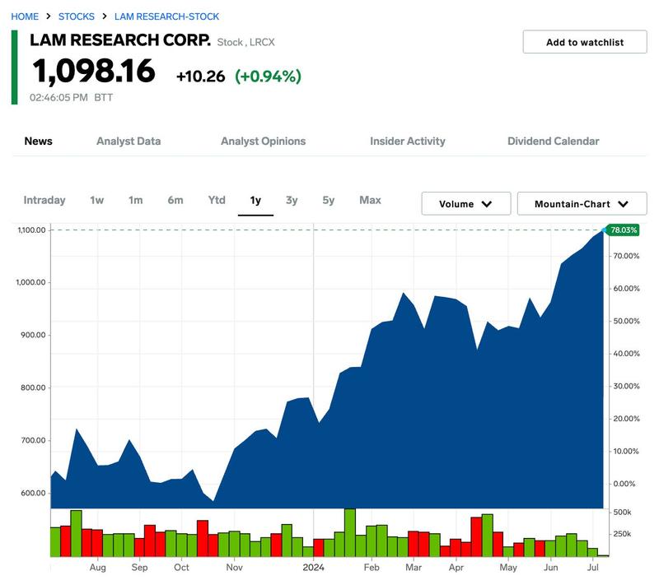Click the 60.00% axis label
Image resolution: width=659 pixels, height=580 pixels.
click(x=626, y=289)
